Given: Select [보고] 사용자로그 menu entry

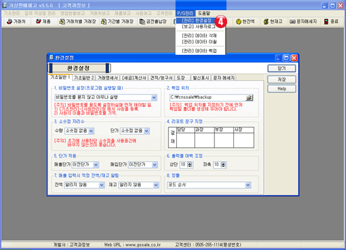Looking at the screenshot, I should [x=199, y=26].
